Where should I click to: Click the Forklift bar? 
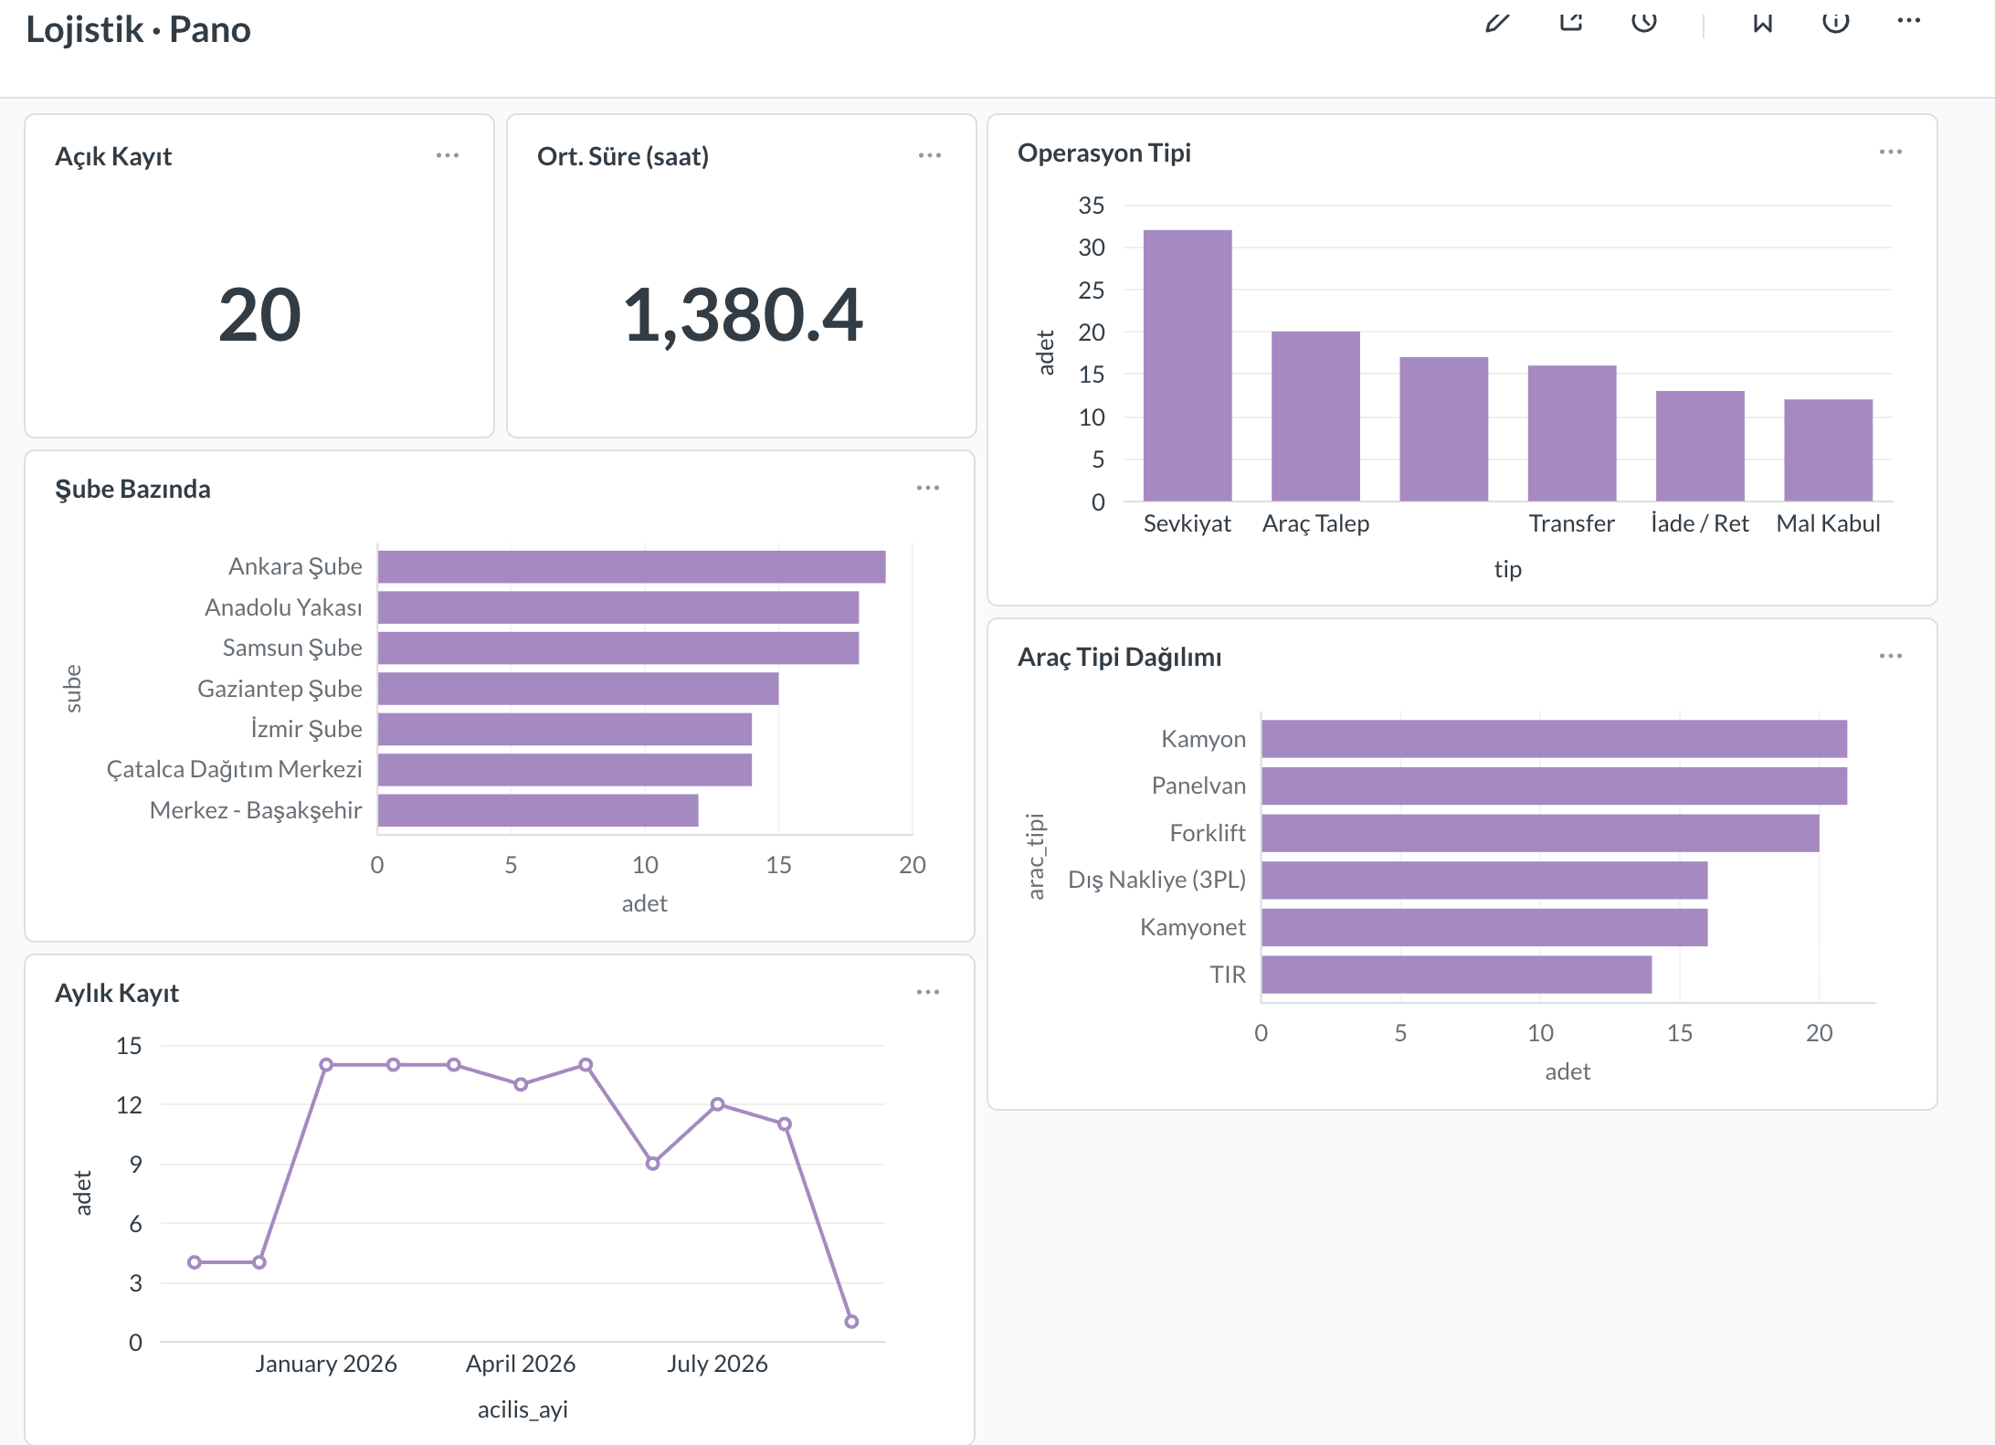1540,833
